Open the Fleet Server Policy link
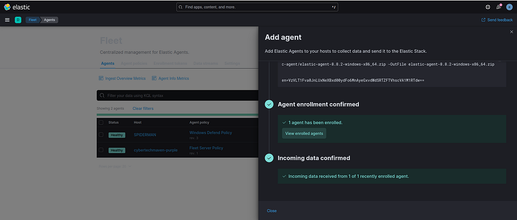517x220 pixels. 206,148
